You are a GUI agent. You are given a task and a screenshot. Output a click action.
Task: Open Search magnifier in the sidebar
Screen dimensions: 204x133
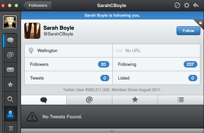[10, 99]
